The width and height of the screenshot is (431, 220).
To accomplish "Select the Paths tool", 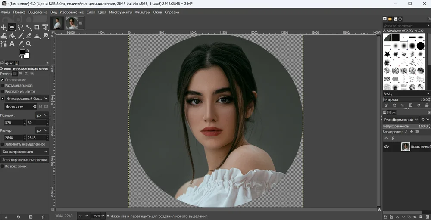I will tap(3, 43).
